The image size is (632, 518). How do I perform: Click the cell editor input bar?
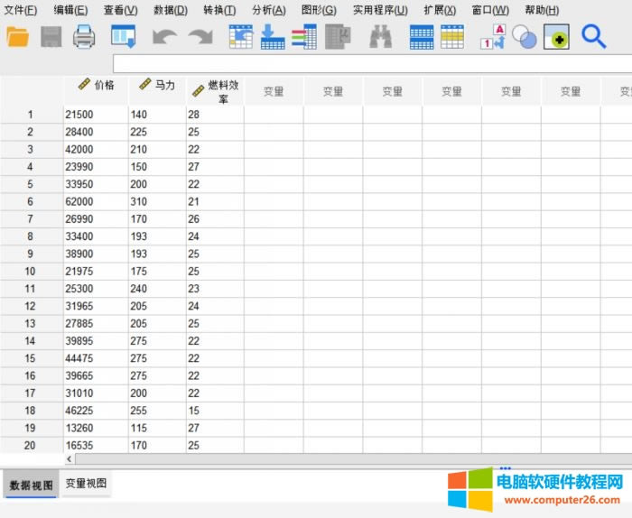372,64
